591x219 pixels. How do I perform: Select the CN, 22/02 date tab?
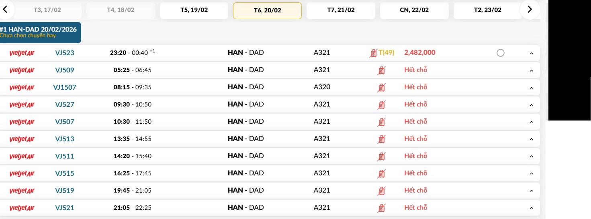pos(414,10)
